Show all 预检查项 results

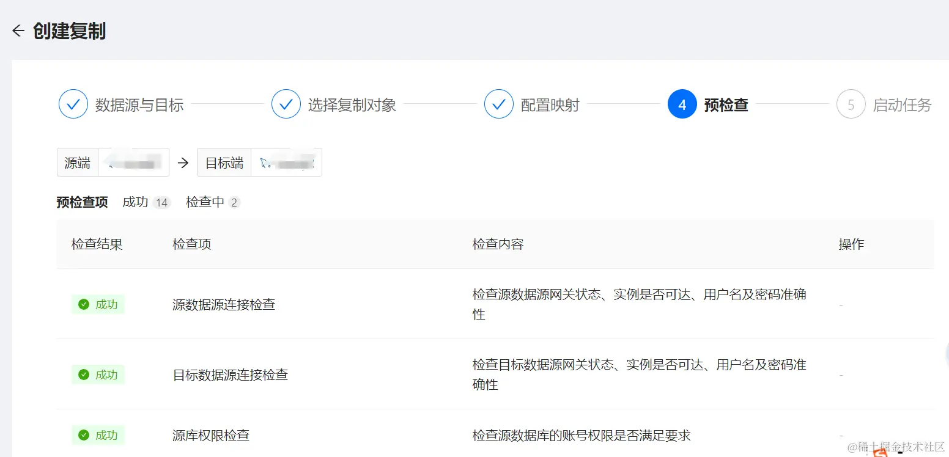82,202
